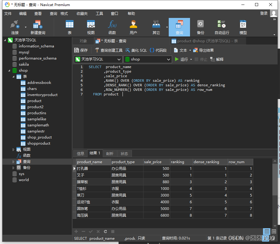The image size is (280, 244).
Task: Beautify SQL with 美化 SQL button
Action: (x=136, y=50)
